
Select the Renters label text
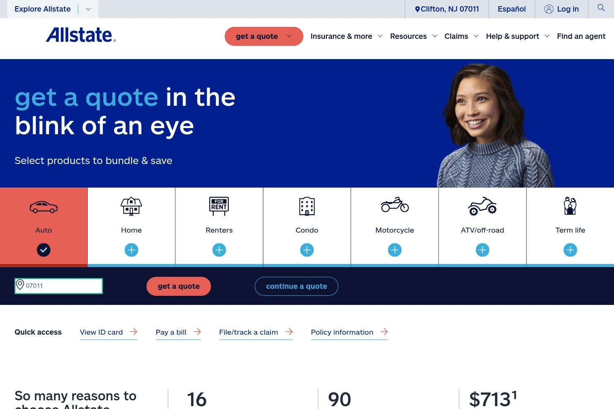219,230
